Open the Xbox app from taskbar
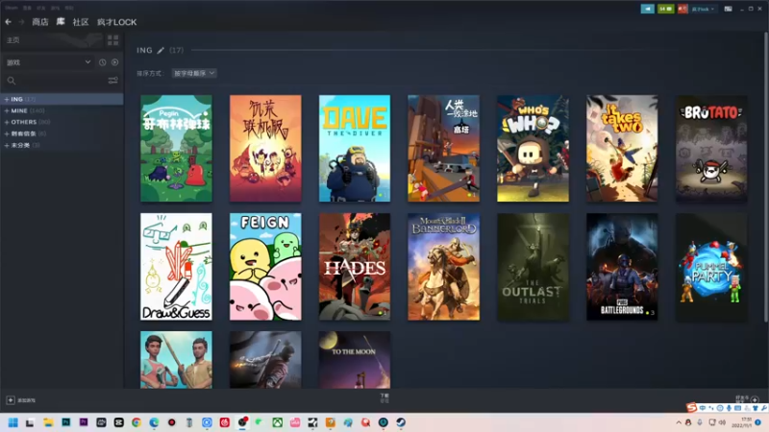769x432 pixels. pyautogui.click(x=278, y=422)
